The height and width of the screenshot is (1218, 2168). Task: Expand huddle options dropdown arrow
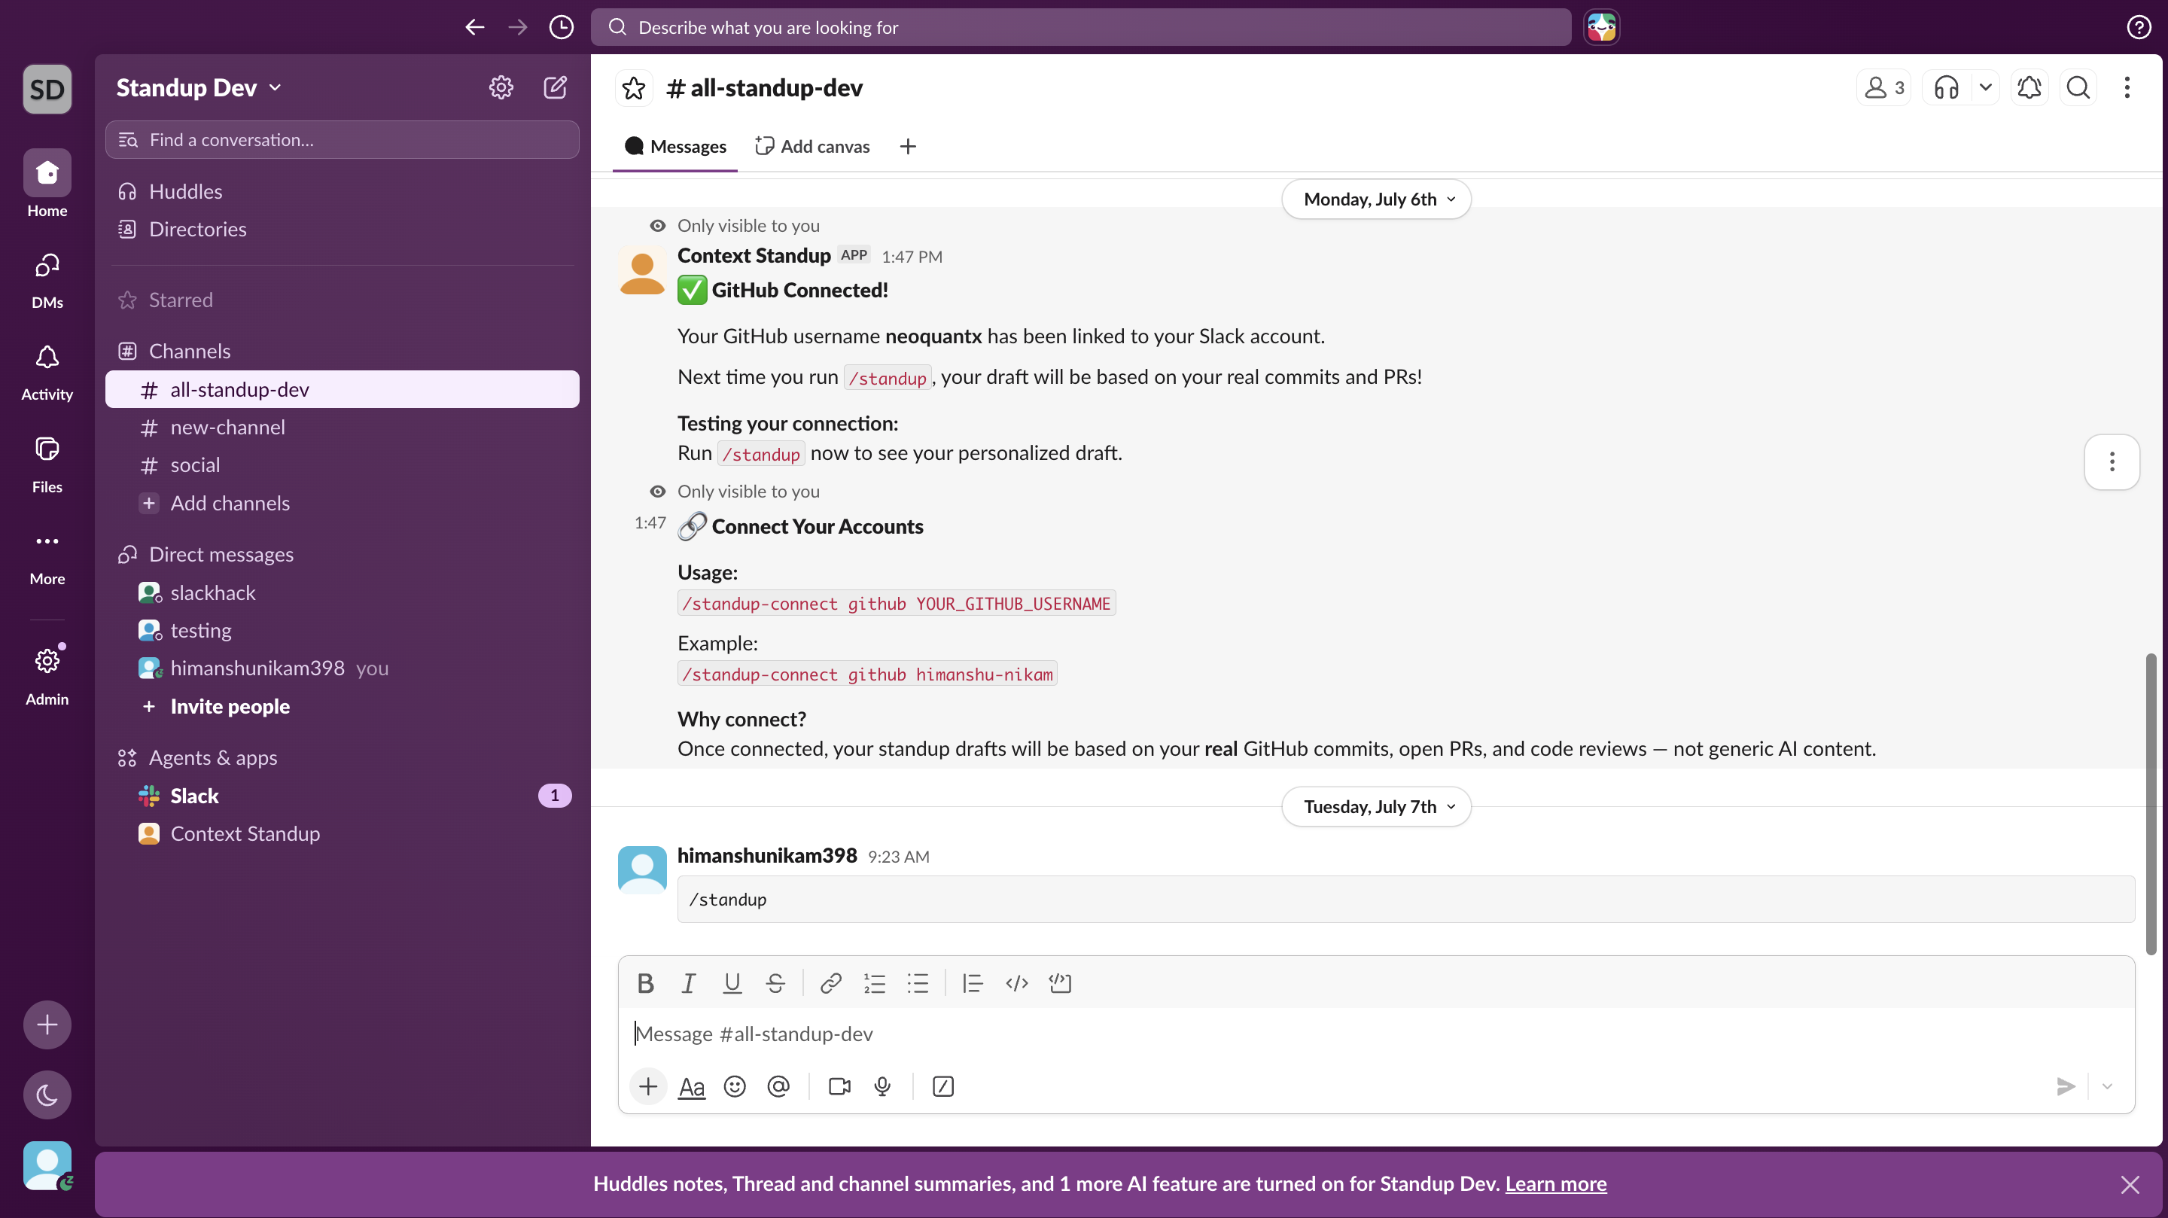1985,87
